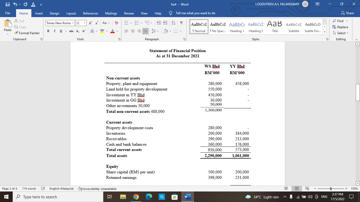Open the Font dialog launcher

[x=119, y=39]
